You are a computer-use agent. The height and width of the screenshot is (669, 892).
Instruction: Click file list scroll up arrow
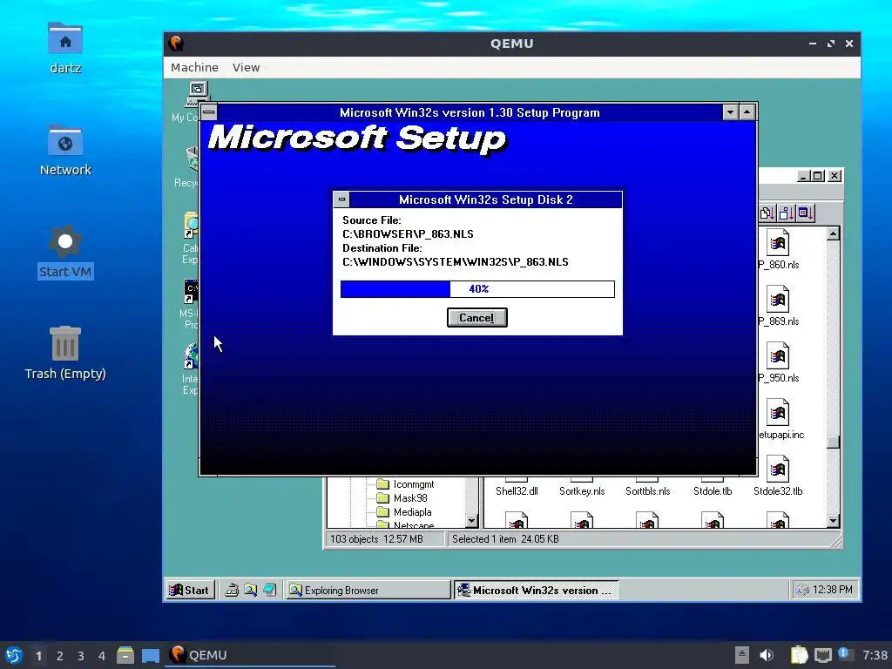coord(833,233)
